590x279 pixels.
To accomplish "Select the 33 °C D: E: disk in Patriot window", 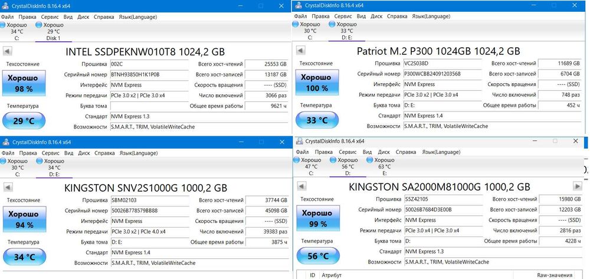I will click(x=346, y=31).
